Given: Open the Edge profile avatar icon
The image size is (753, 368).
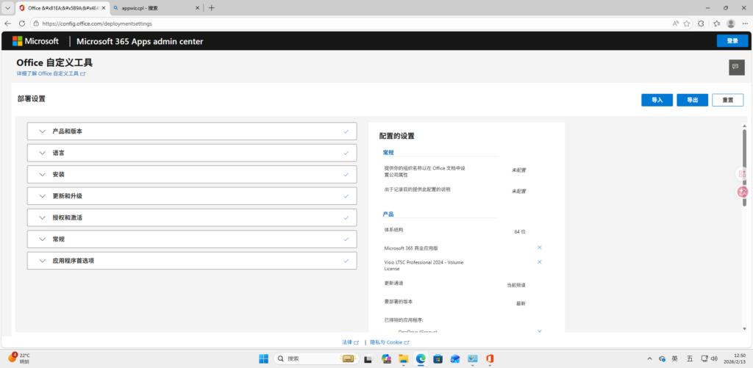Looking at the screenshot, I should pos(731,24).
